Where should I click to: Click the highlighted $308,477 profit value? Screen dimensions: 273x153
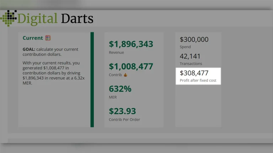[x=194, y=73]
